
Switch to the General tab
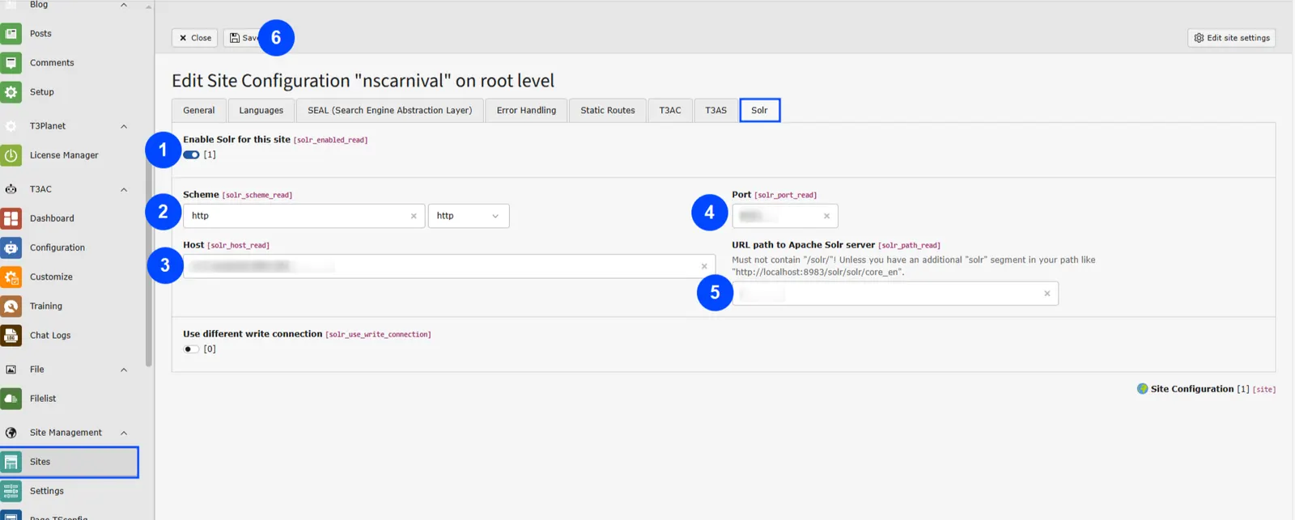[x=199, y=110]
